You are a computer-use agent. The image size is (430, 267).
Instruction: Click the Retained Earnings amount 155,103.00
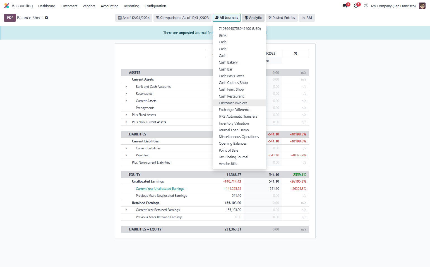click(233, 203)
